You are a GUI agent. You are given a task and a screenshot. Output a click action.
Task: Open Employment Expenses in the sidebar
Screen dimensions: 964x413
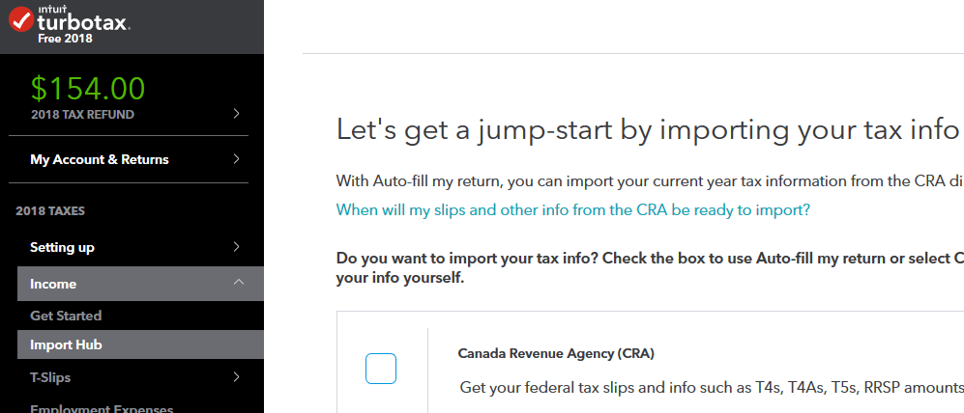pos(94,408)
